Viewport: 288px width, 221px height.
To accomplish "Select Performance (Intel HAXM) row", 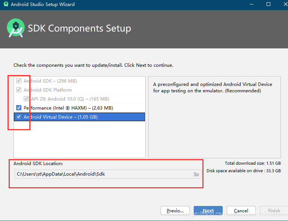I will [x=80, y=108].
